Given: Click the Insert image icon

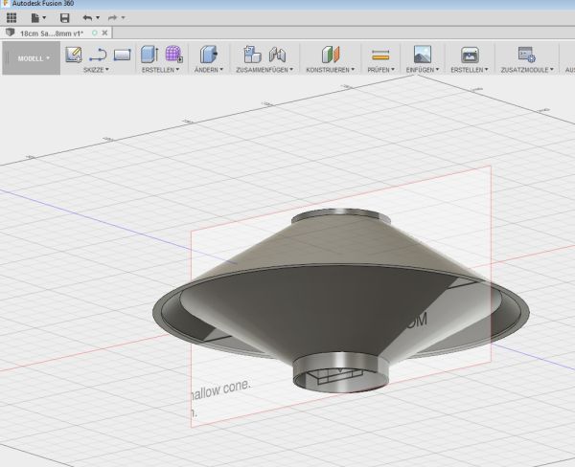Looking at the screenshot, I should (422, 55).
